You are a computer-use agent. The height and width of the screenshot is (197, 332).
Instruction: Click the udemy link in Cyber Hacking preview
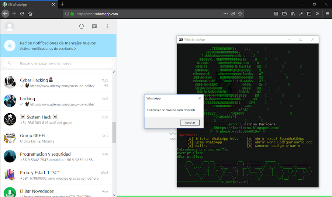coord(62,86)
